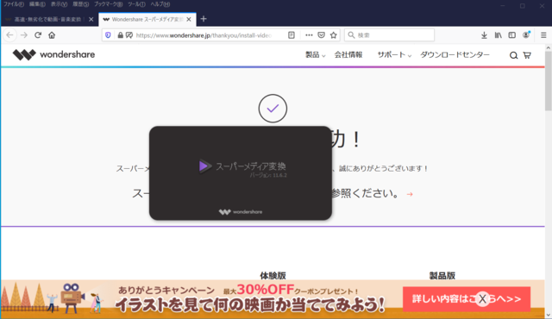The width and height of the screenshot is (552, 319).
Task: Open the 履歴 menu
Action: [80, 4]
